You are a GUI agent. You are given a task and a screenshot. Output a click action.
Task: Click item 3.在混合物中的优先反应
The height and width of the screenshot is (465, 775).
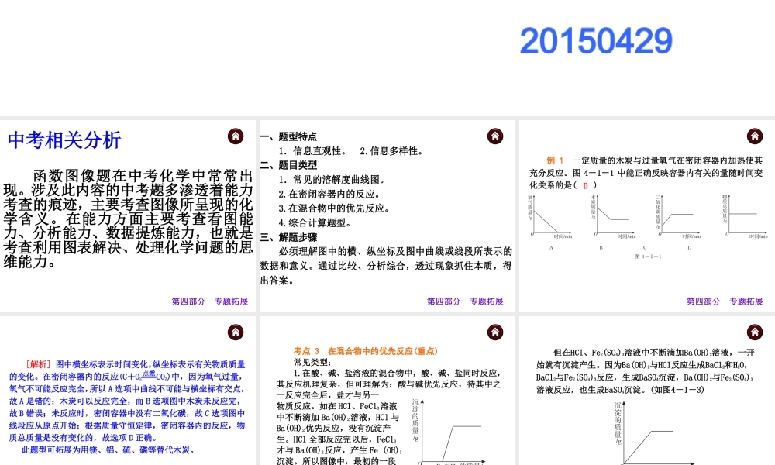tap(334, 208)
